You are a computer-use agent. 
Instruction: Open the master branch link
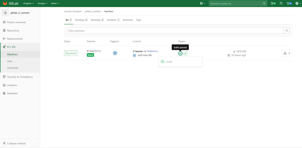point(139,51)
